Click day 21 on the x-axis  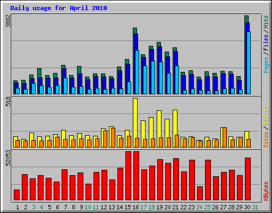175,207
